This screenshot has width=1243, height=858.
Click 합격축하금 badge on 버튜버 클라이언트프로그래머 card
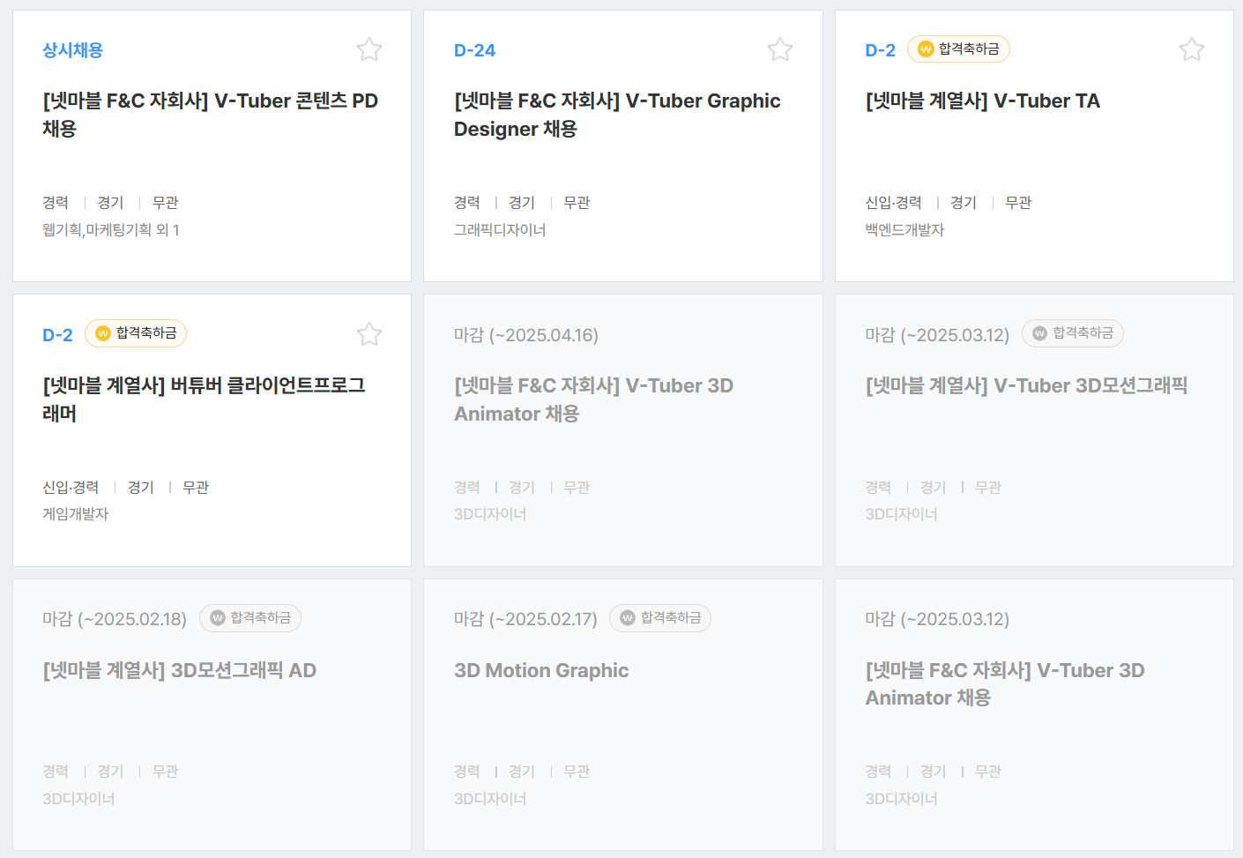pyautogui.click(x=136, y=333)
